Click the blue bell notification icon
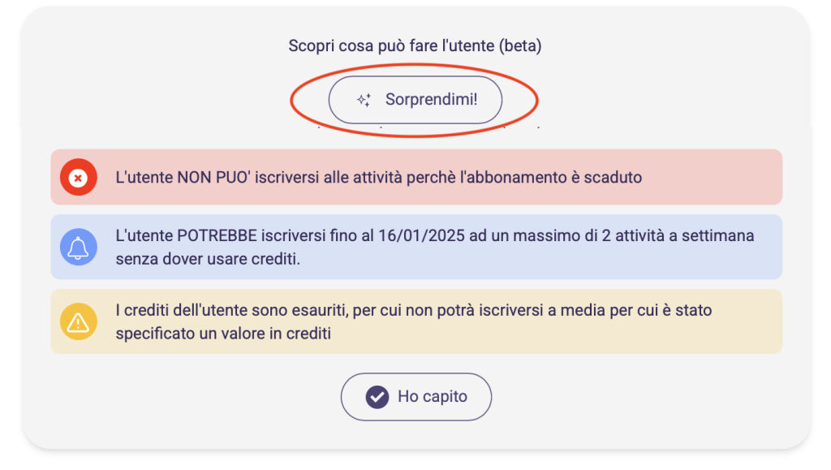 tap(78, 247)
